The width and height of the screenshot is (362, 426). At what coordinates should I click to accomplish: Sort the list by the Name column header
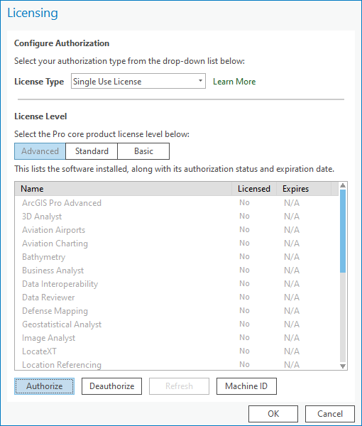pyautogui.click(x=123, y=189)
